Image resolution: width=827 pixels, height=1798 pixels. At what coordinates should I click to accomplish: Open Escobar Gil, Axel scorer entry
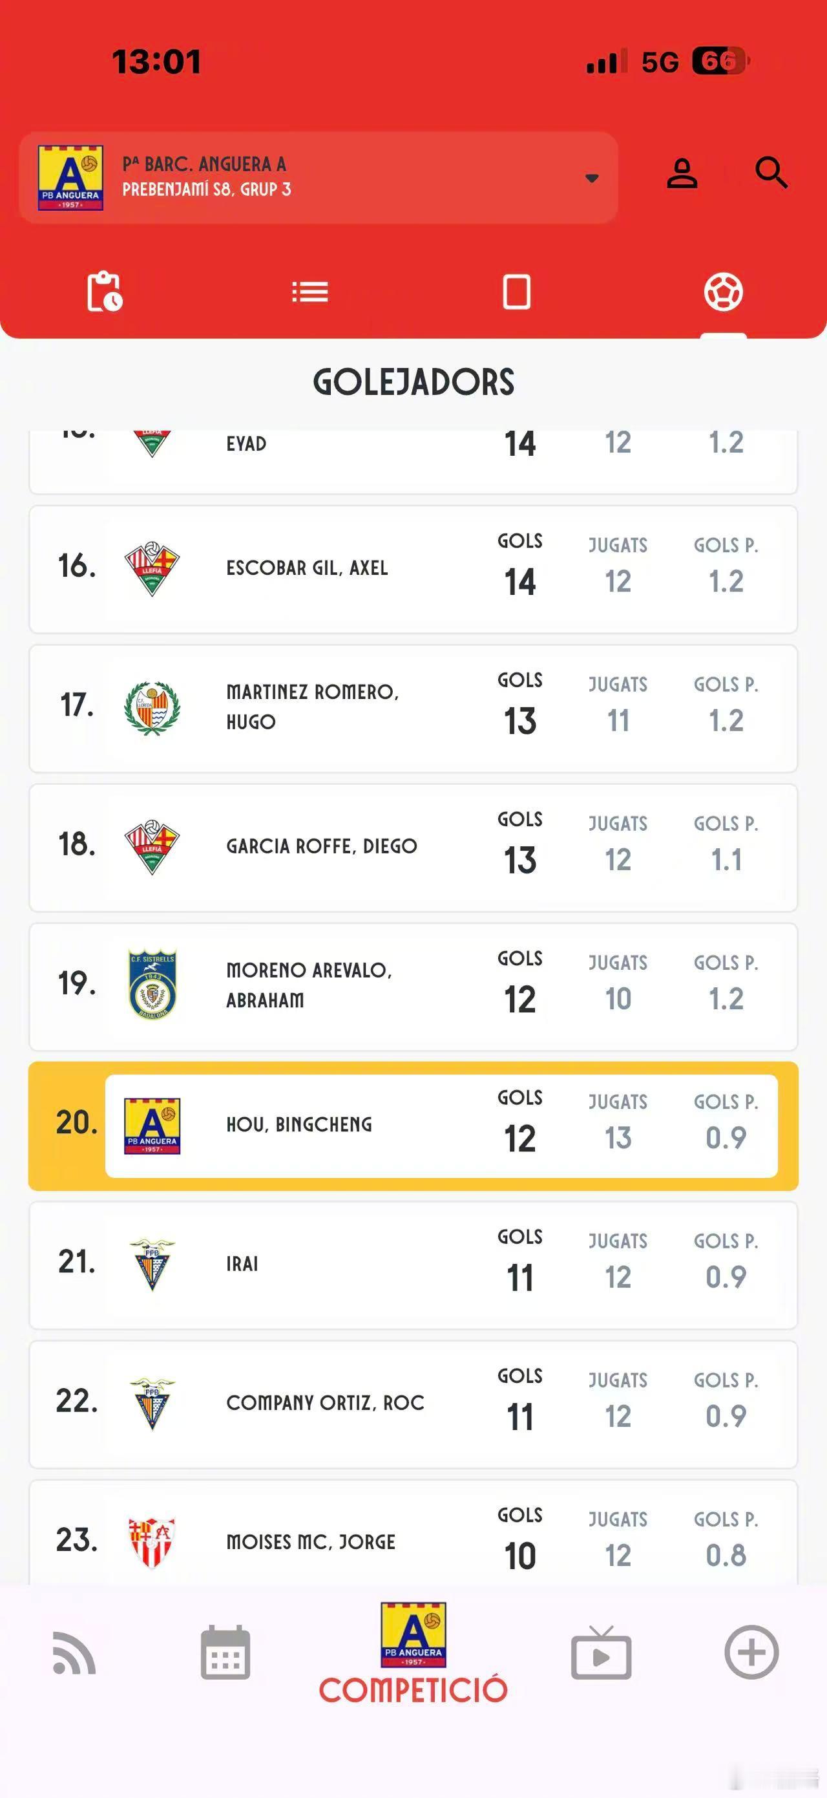point(413,570)
